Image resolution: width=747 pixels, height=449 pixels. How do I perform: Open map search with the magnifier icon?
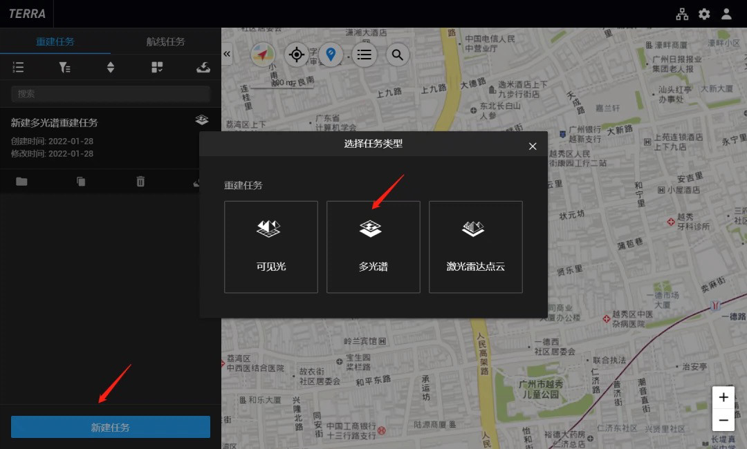coord(398,55)
